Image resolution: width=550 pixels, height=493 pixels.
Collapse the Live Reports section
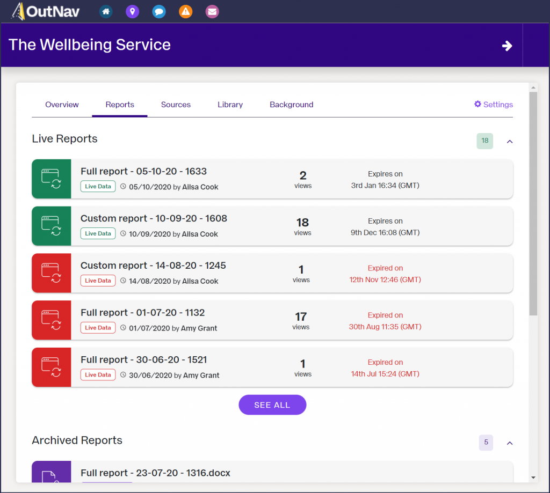click(x=510, y=141)
